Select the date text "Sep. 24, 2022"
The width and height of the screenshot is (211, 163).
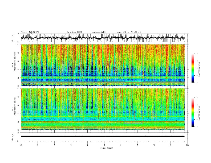(74, 32)
